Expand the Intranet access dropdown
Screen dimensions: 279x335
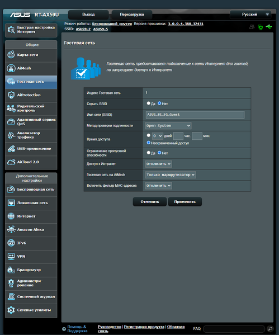coord(159,164)
